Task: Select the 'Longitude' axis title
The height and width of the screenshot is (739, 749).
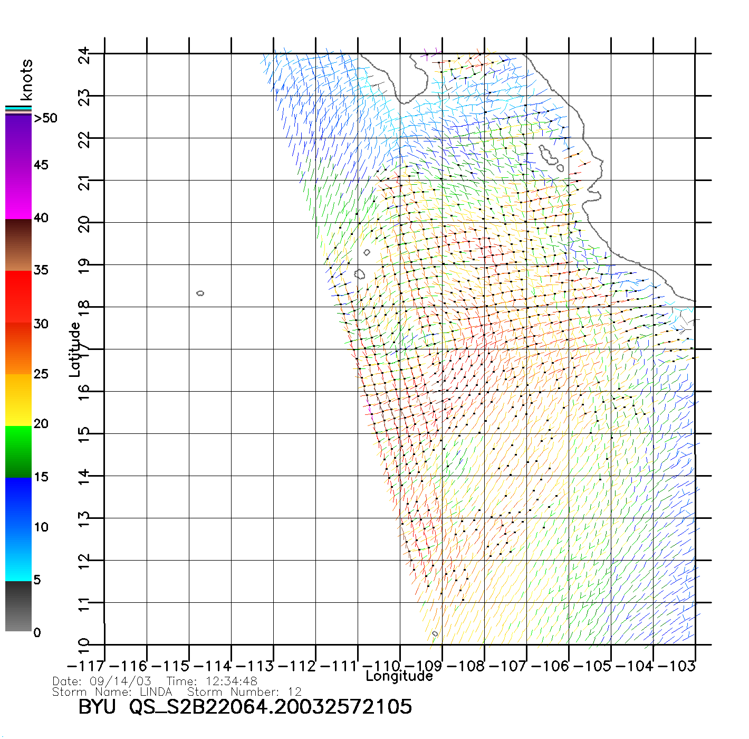Action: [x=399, y=676]
